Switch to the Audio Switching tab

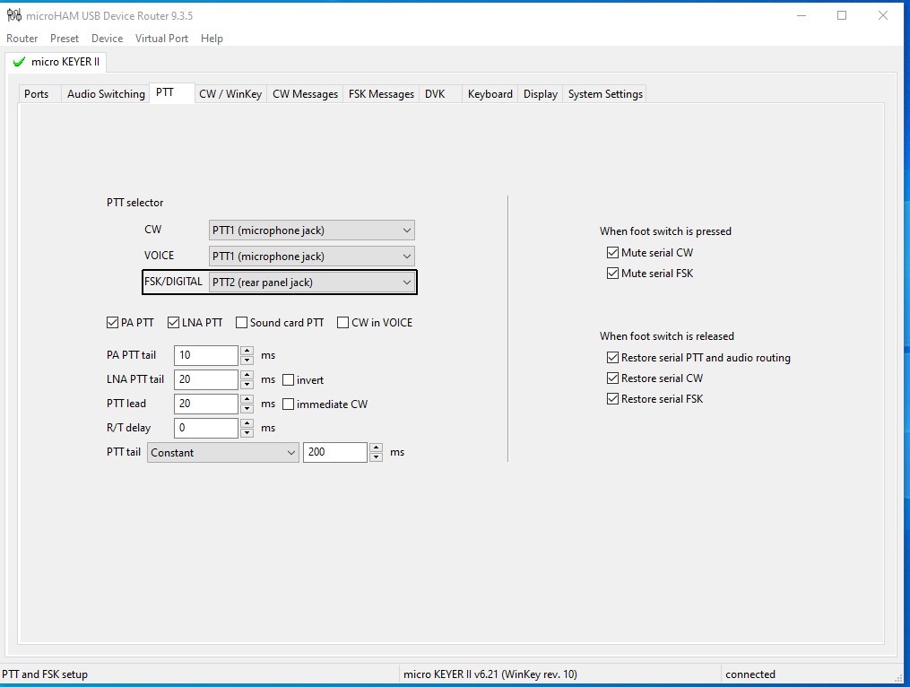pos(106,94)
